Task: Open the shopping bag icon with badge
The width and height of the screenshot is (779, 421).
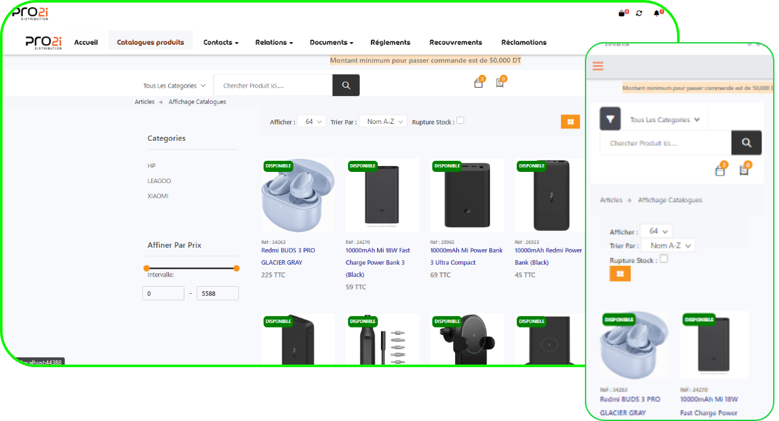Action: click(x=621, y=12)
